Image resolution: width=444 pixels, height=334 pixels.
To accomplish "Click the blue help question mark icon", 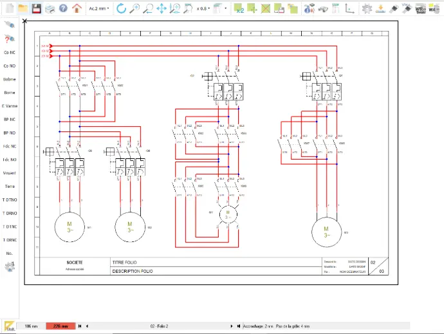I will tap(62, 9).
